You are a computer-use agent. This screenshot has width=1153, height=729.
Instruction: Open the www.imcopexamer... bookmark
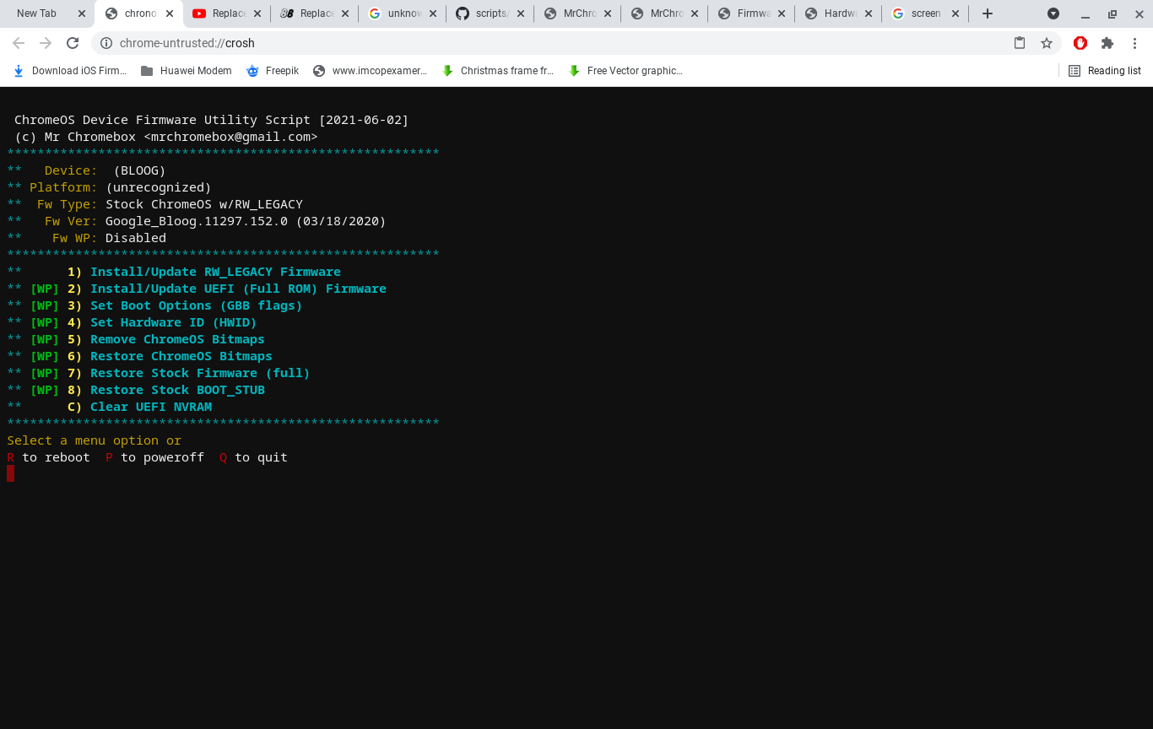(x=370, y=71)
